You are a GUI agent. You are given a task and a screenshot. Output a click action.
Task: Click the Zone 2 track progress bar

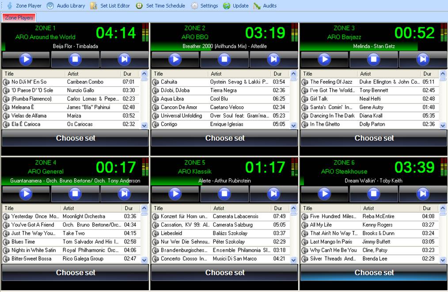click(224, 46)
